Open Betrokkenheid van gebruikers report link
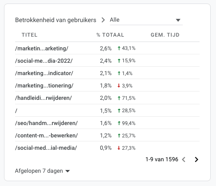This screenshot has height=186, width=216. click(x=55, y=20)
